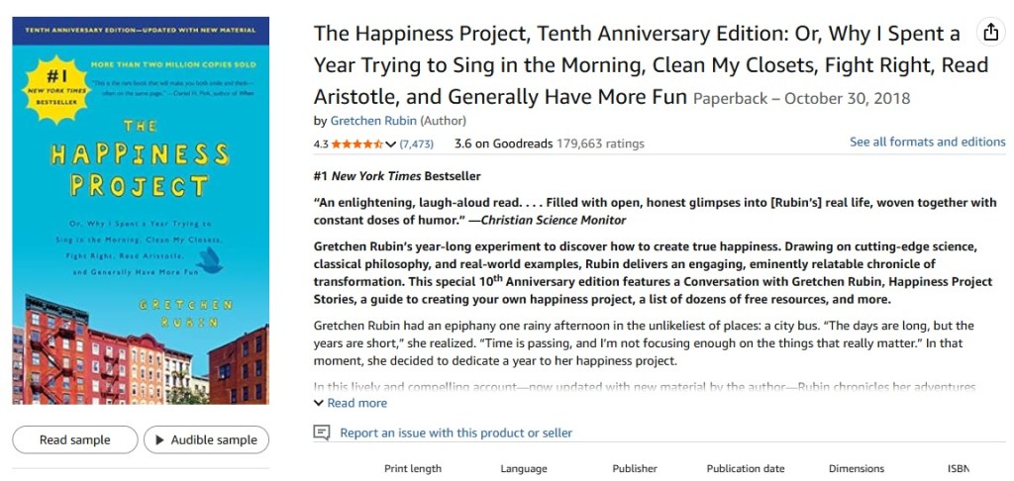Select the Language detail item
The width and height of the screenshot is (1014, 481).
(x=524, y=468)
